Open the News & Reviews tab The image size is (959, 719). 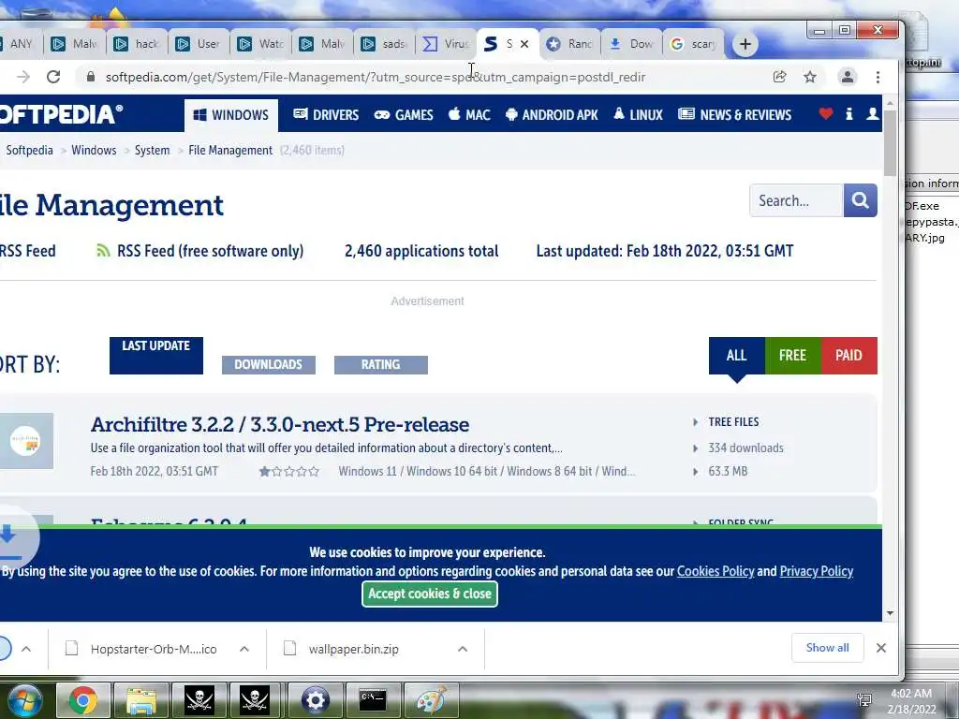(734, 114)
